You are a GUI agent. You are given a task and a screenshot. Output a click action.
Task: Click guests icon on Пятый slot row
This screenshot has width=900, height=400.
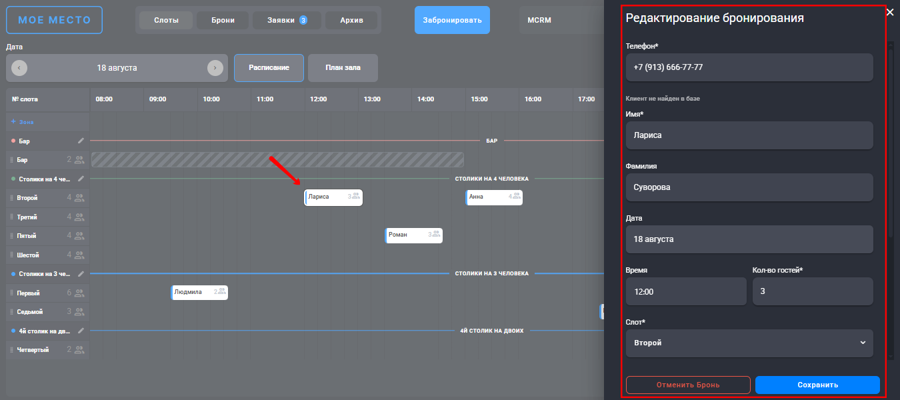click(79, 236)
